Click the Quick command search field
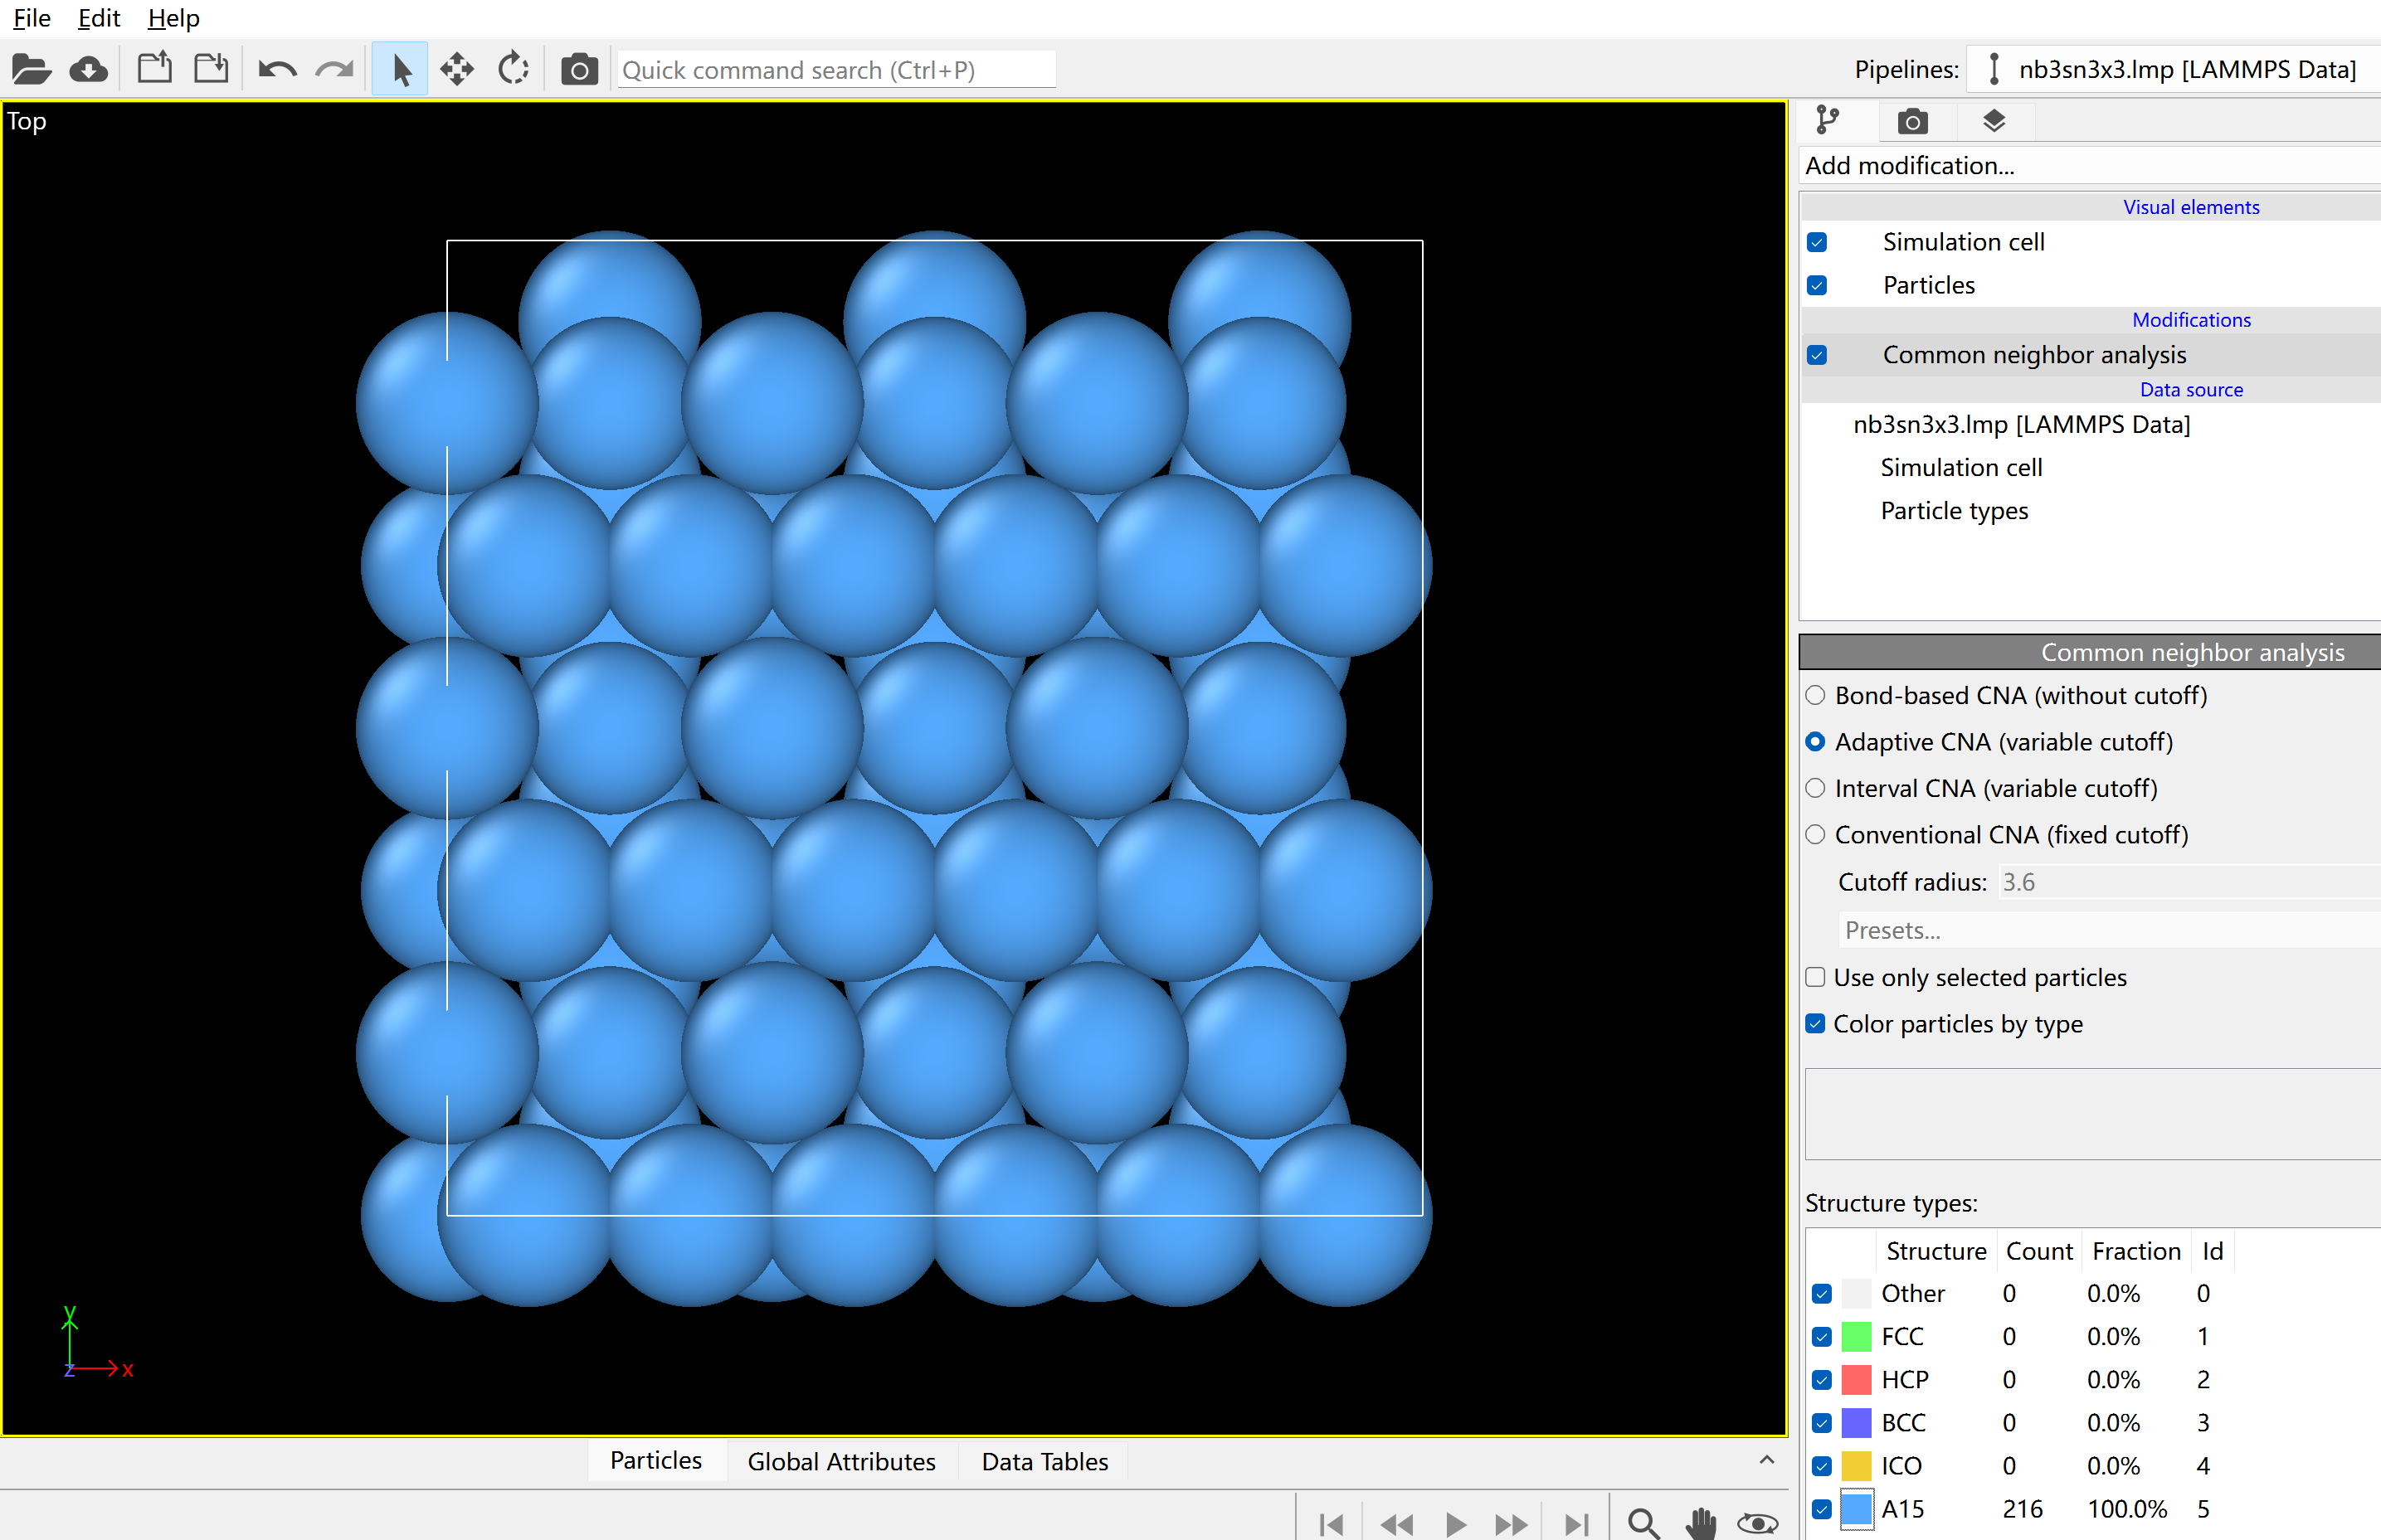Image resolution: width=2381 pixels, height=1540 pixels. click(835, 69)
